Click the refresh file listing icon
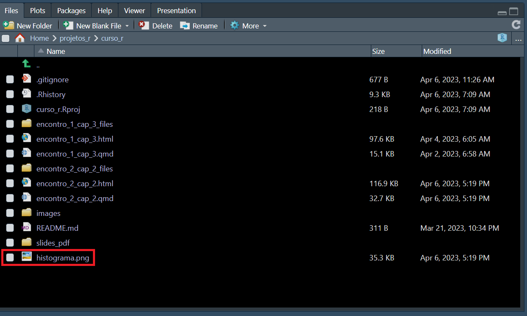 [x=516, y=25]
